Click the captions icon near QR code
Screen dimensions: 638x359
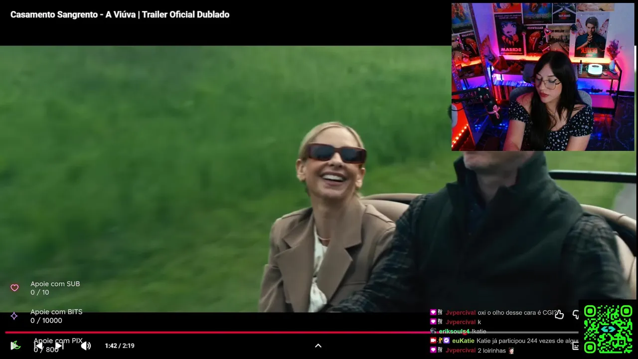point(576,346)
